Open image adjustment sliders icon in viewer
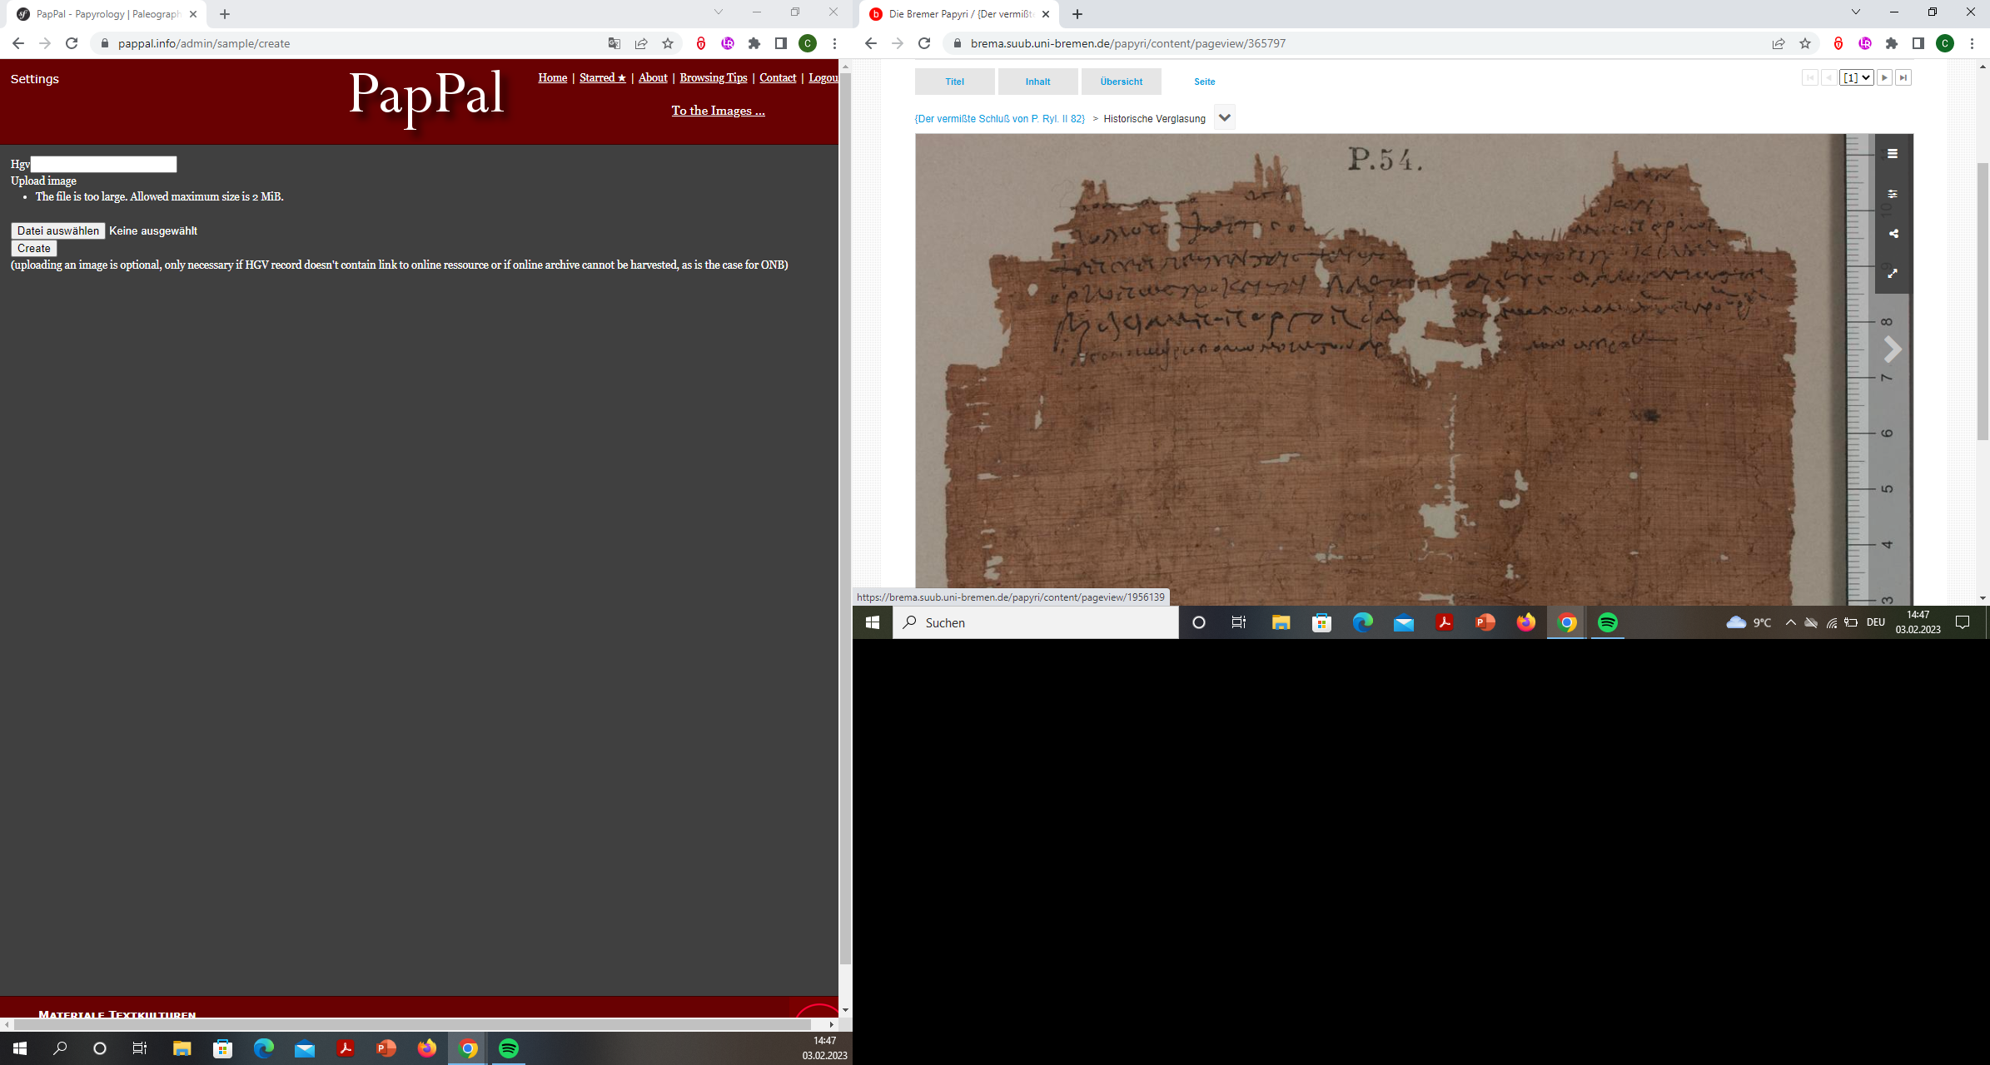The height and width of the screenshot is (1065, 1990). (1893, 194)
